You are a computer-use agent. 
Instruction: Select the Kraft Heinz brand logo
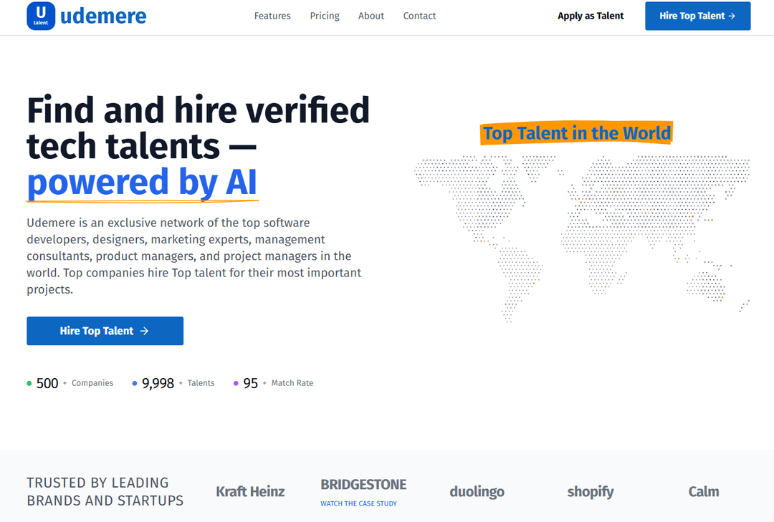click(x=250, y=492)
